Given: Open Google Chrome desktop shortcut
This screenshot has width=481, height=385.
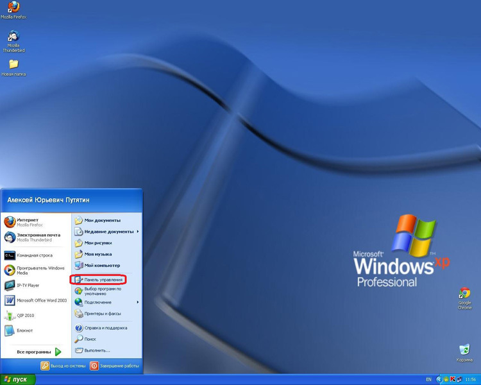Looking at the screenshot, I should click(x=464, y=298).
